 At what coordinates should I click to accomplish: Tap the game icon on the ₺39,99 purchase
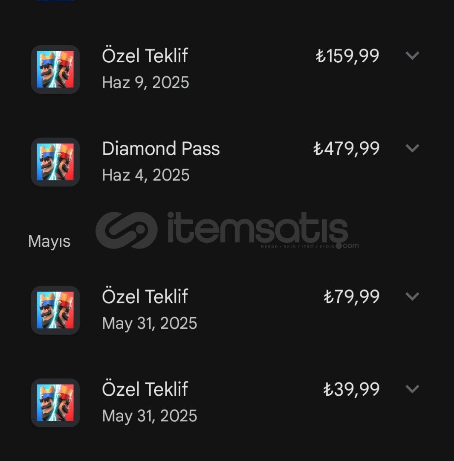[55, 403]
